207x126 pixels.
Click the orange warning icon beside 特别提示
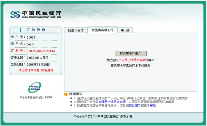(66, 94)
